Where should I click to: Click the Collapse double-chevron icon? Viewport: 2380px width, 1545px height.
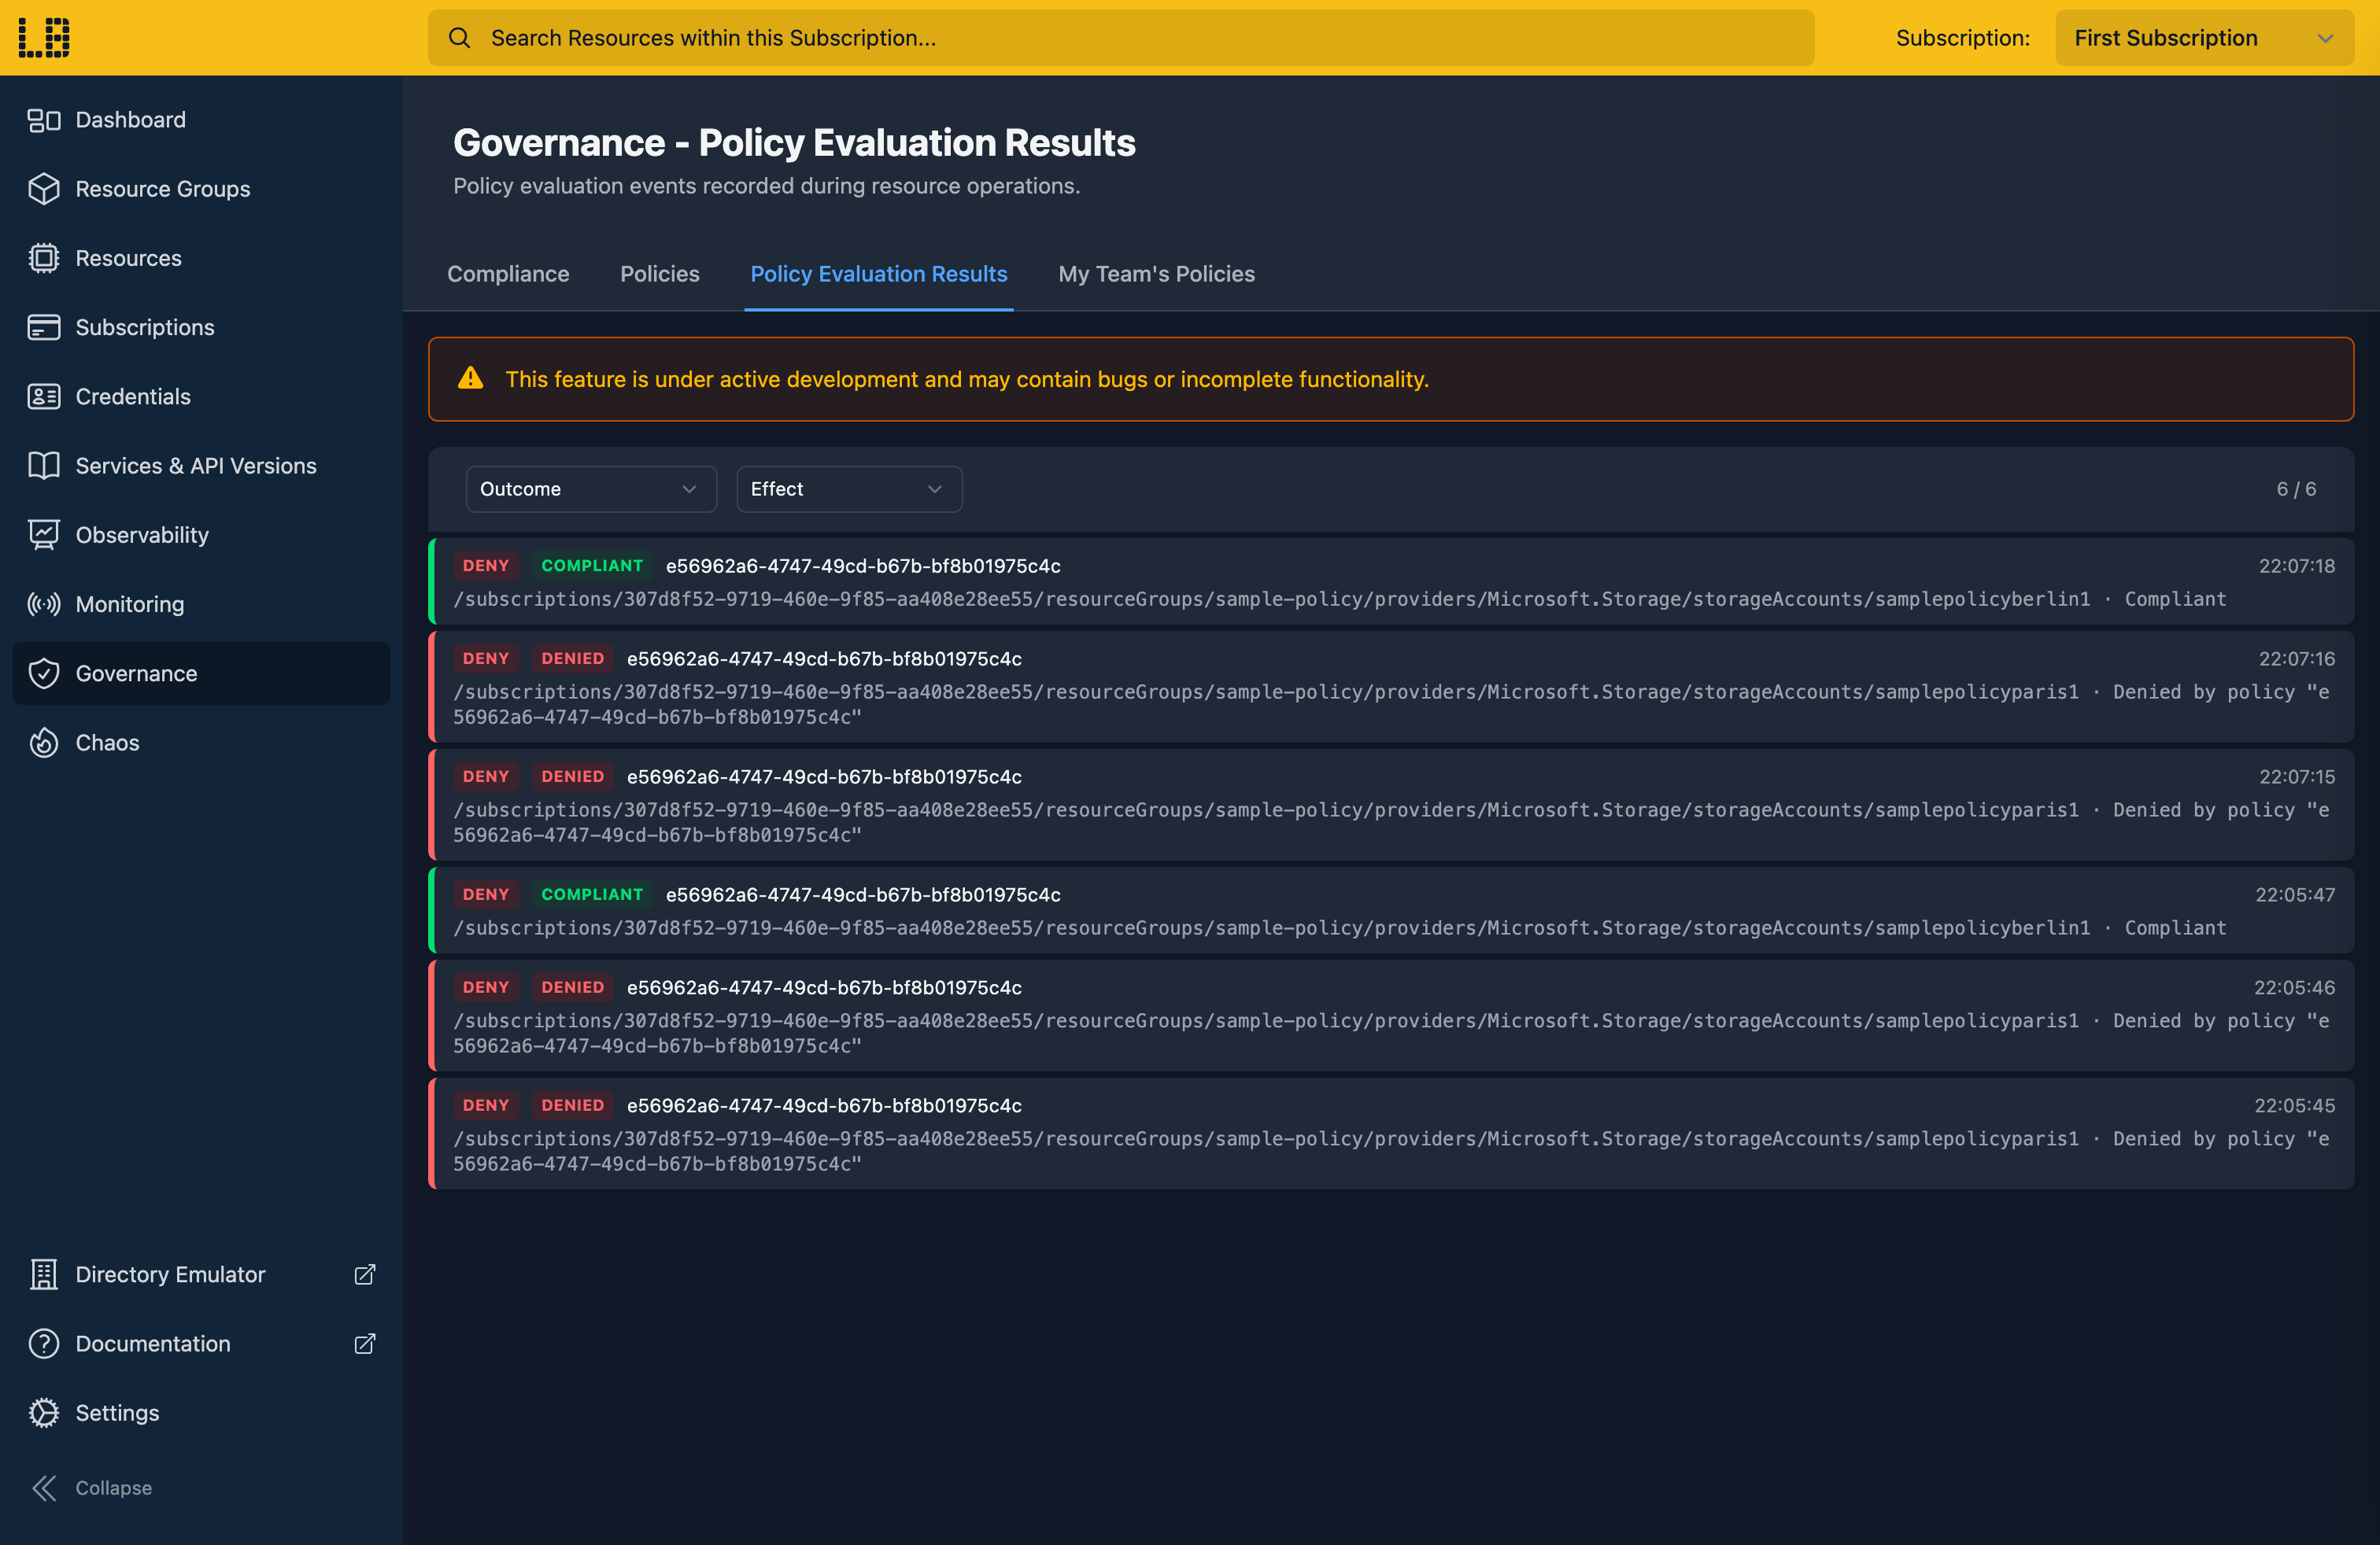pyautogui.click(x=44, y=1488)
